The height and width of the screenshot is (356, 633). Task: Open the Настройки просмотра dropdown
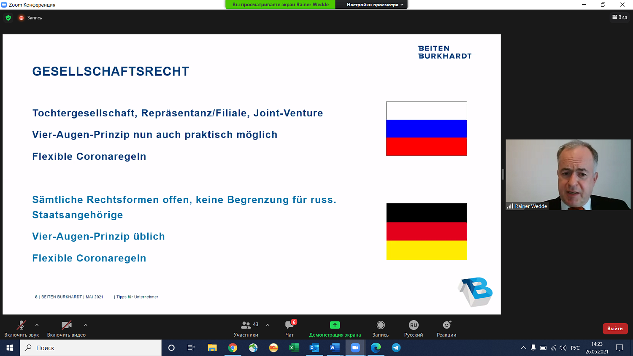point(374,5)
